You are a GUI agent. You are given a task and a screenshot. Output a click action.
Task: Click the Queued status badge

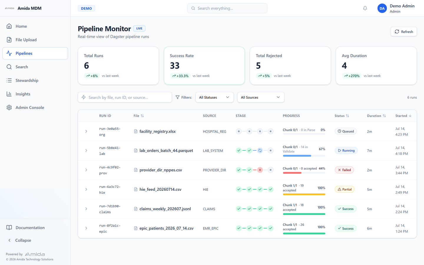[346, 131]
